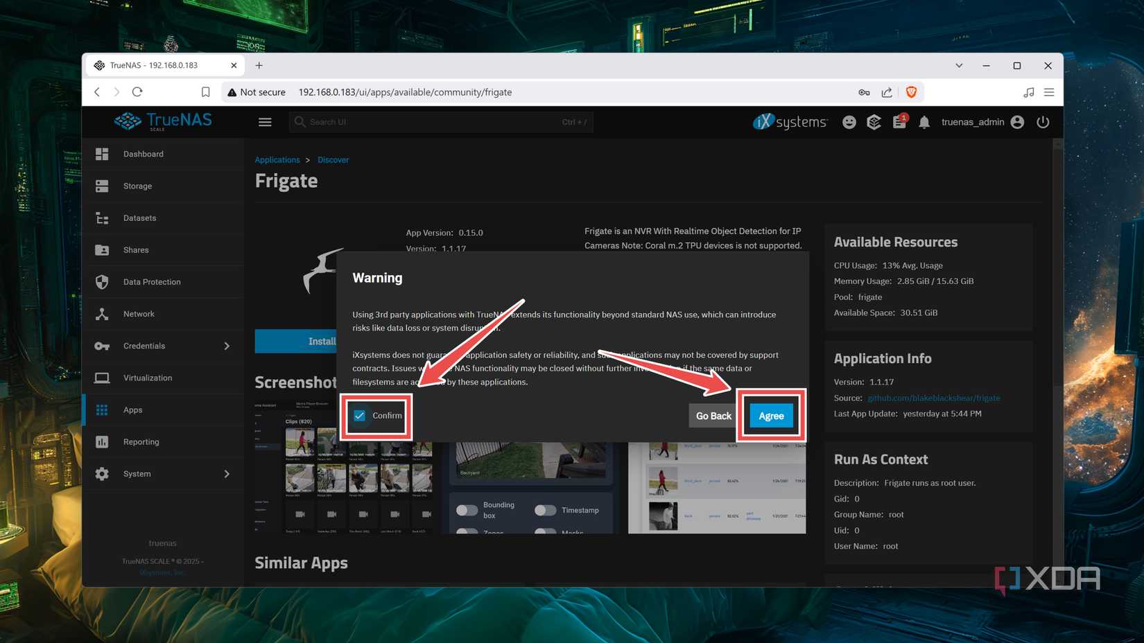Open the rightmost events list screenshot thumbnail
This screenshot has height=643, width=1144.
tap(717, 488)
